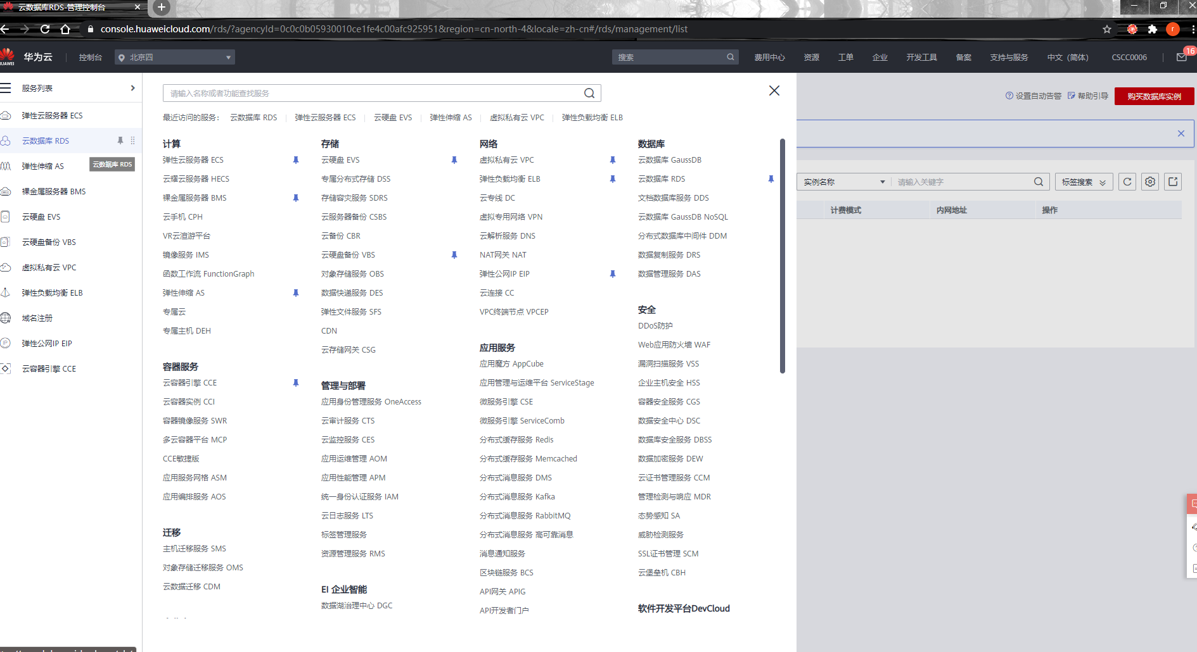Click the Huawei Cloud logo

click(8, 57)
